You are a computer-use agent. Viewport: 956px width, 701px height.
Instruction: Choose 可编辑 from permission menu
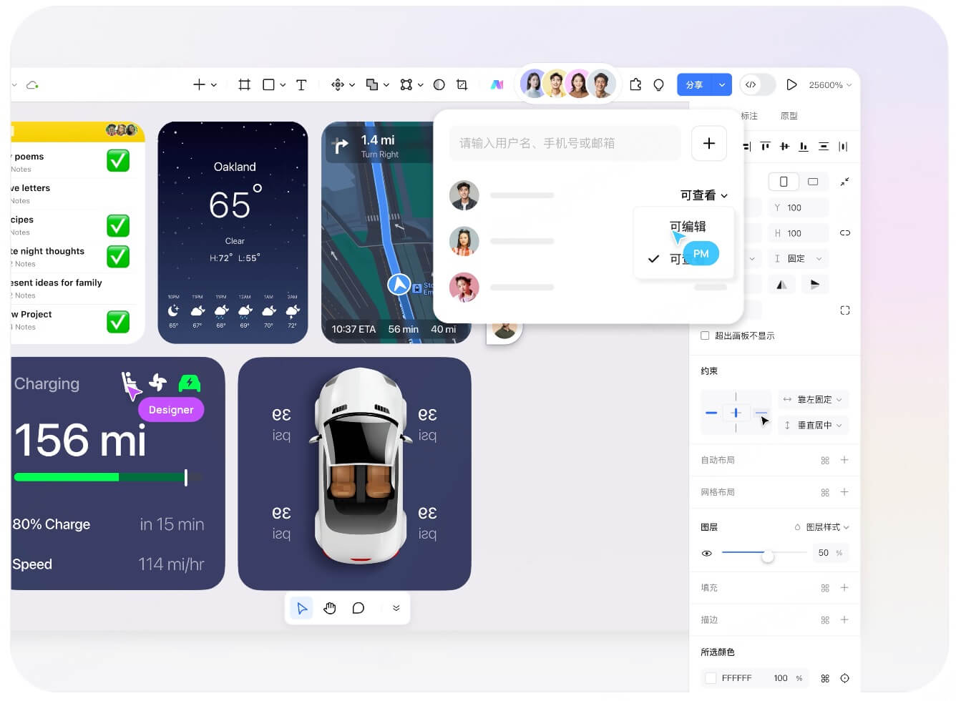coord(688,227)
